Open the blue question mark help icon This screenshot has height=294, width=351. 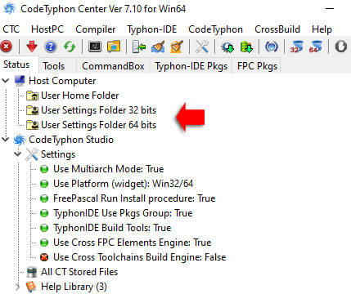pos(51,47)
